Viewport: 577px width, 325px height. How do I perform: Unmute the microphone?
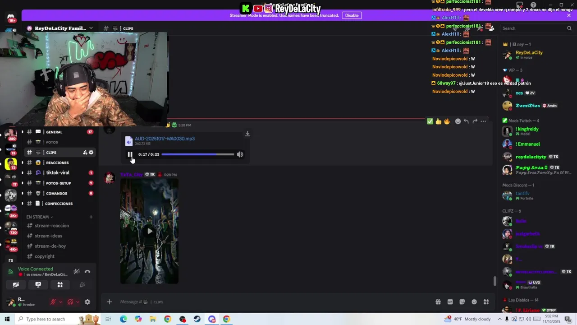click(53, 302)
